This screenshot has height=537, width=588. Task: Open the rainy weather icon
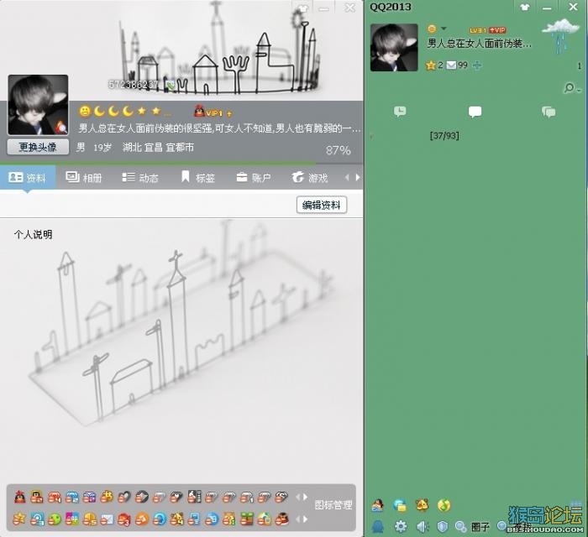pos(561,35)
